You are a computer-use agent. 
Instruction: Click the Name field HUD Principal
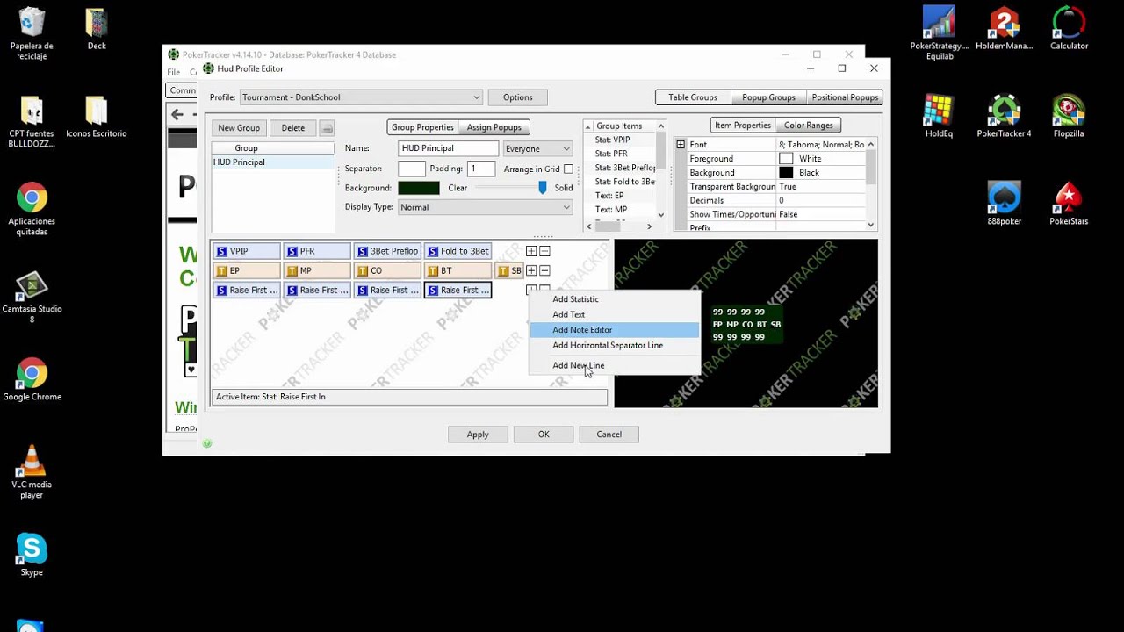[448, 148]
